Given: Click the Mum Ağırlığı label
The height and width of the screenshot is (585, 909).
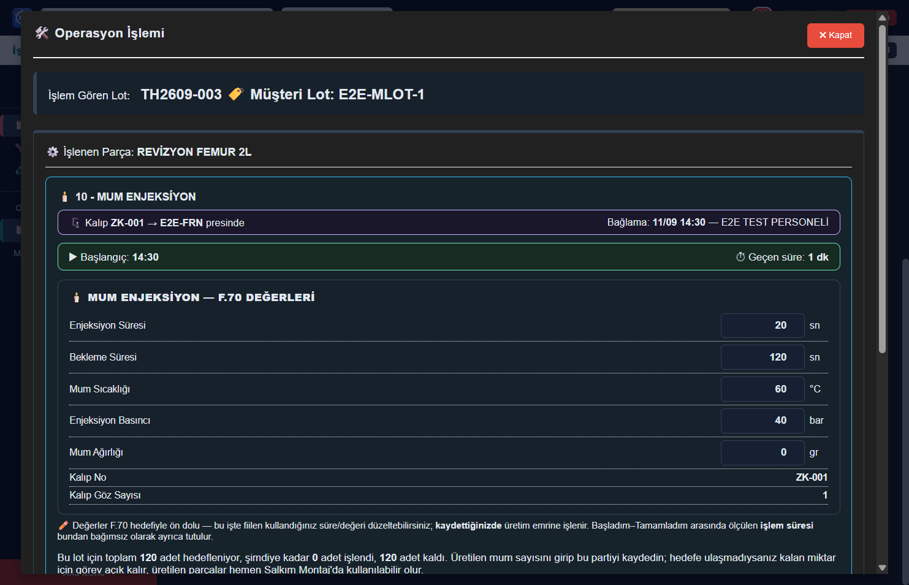Looking at the screenshot, I should pyautogui.click(x=96, y=453).
